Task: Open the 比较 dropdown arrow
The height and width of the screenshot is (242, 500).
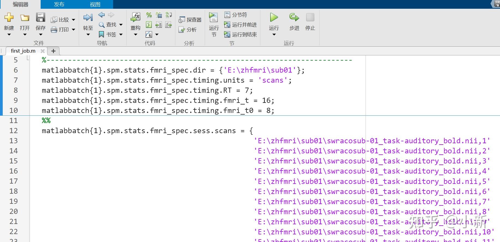Action: click(73, 20)
